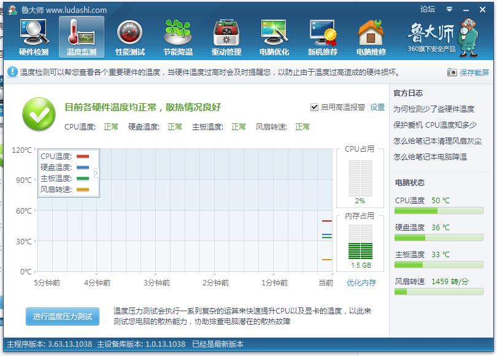Screen dimensions: 497x356
Task: Open the 硬件检测 hardware detection tool
Action: (x=34, y=35)
